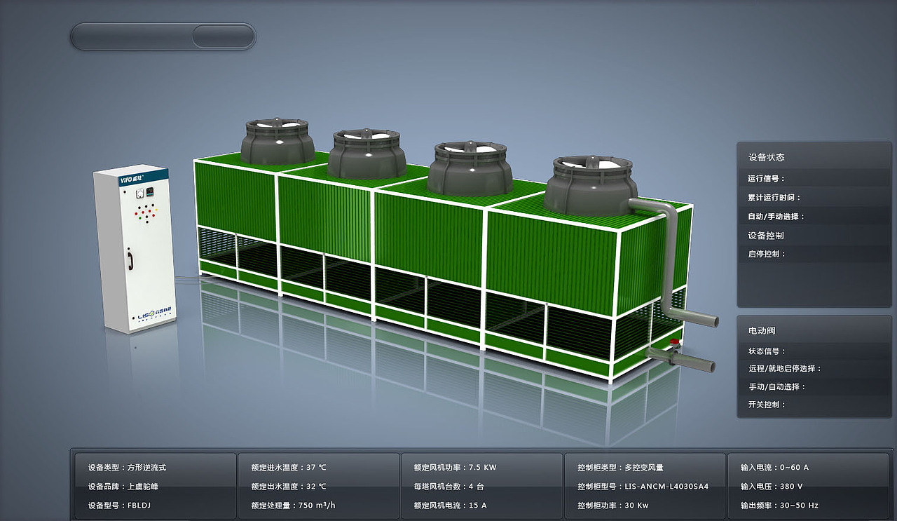The height and width of the screenshot is (521, 897).
Task: Select the 设备控制 section header
Action: point(766,236)
